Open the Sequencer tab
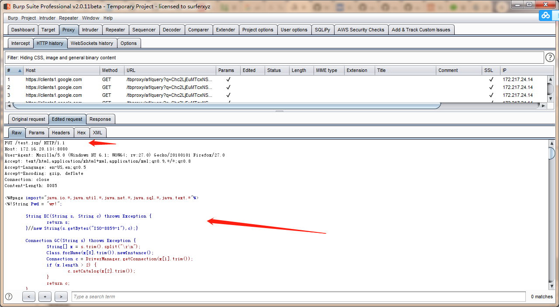Viewport: 559px width, 307px height. tap(144, 30)
